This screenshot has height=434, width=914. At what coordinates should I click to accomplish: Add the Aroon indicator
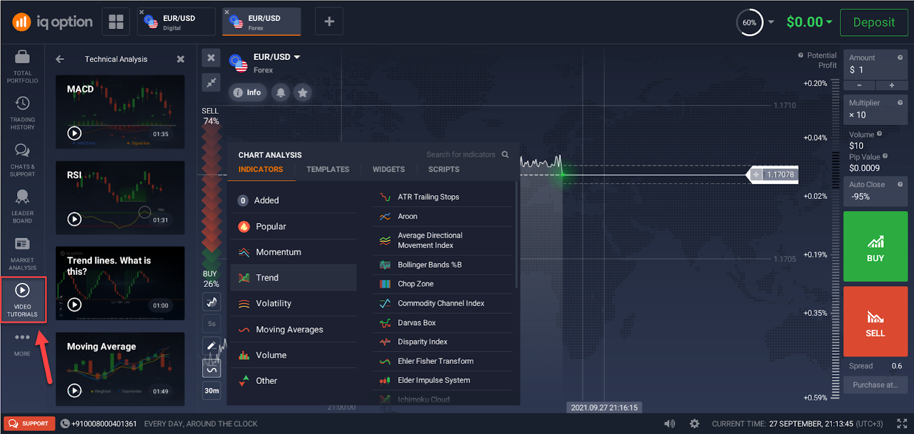[x=442, y=216]
